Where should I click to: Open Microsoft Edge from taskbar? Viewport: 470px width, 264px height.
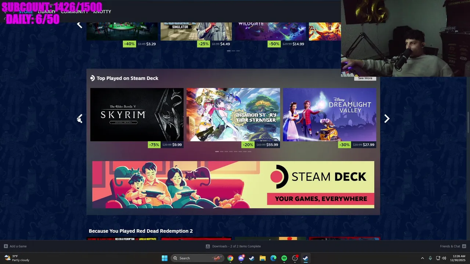tap(273, 258)
